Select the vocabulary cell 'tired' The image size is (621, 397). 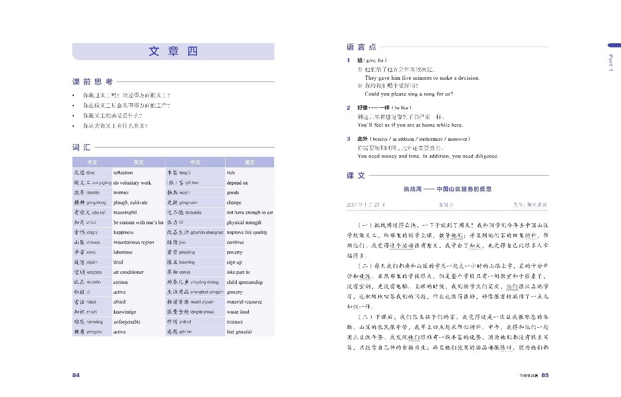tap(138, 263)
